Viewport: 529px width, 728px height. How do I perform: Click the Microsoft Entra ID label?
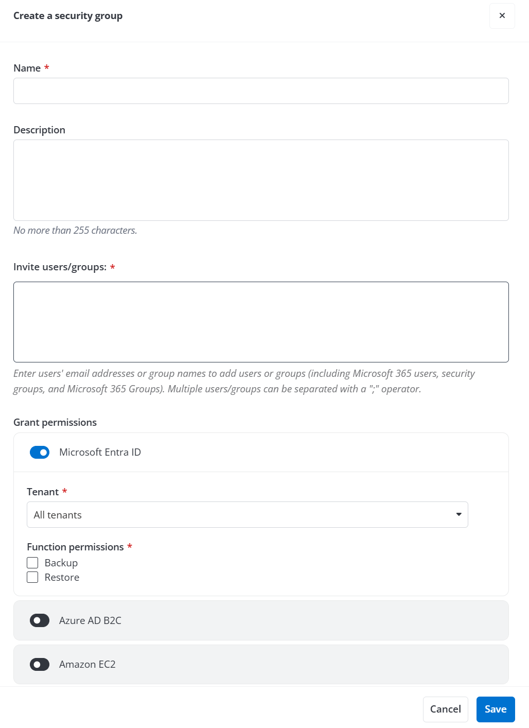point(100,452)
